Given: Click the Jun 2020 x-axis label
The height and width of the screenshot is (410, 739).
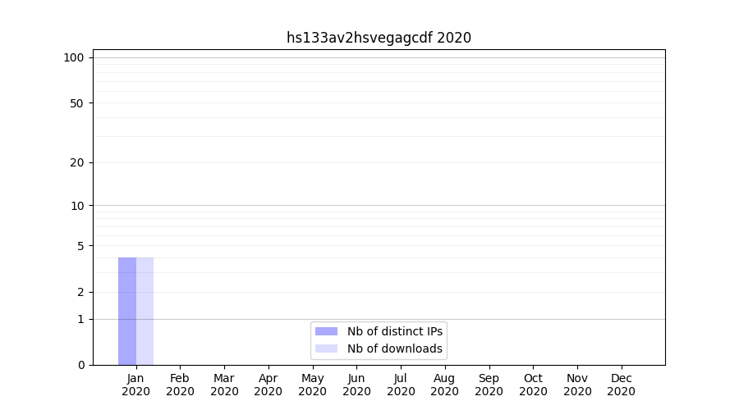Looking at the screenshot, I should point(356,385).
